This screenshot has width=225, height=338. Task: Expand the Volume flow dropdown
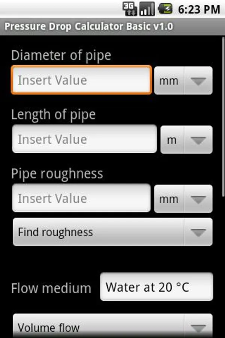click(112, 327)
